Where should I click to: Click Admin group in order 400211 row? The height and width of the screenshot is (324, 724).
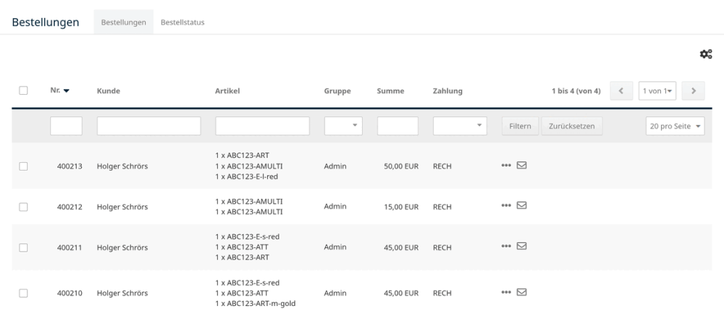(x=335, y=247)
